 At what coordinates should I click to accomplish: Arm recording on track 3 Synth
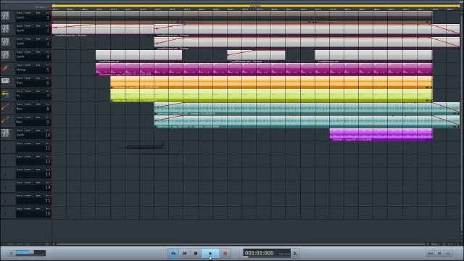pyautogui.click(x=38, y=39)
